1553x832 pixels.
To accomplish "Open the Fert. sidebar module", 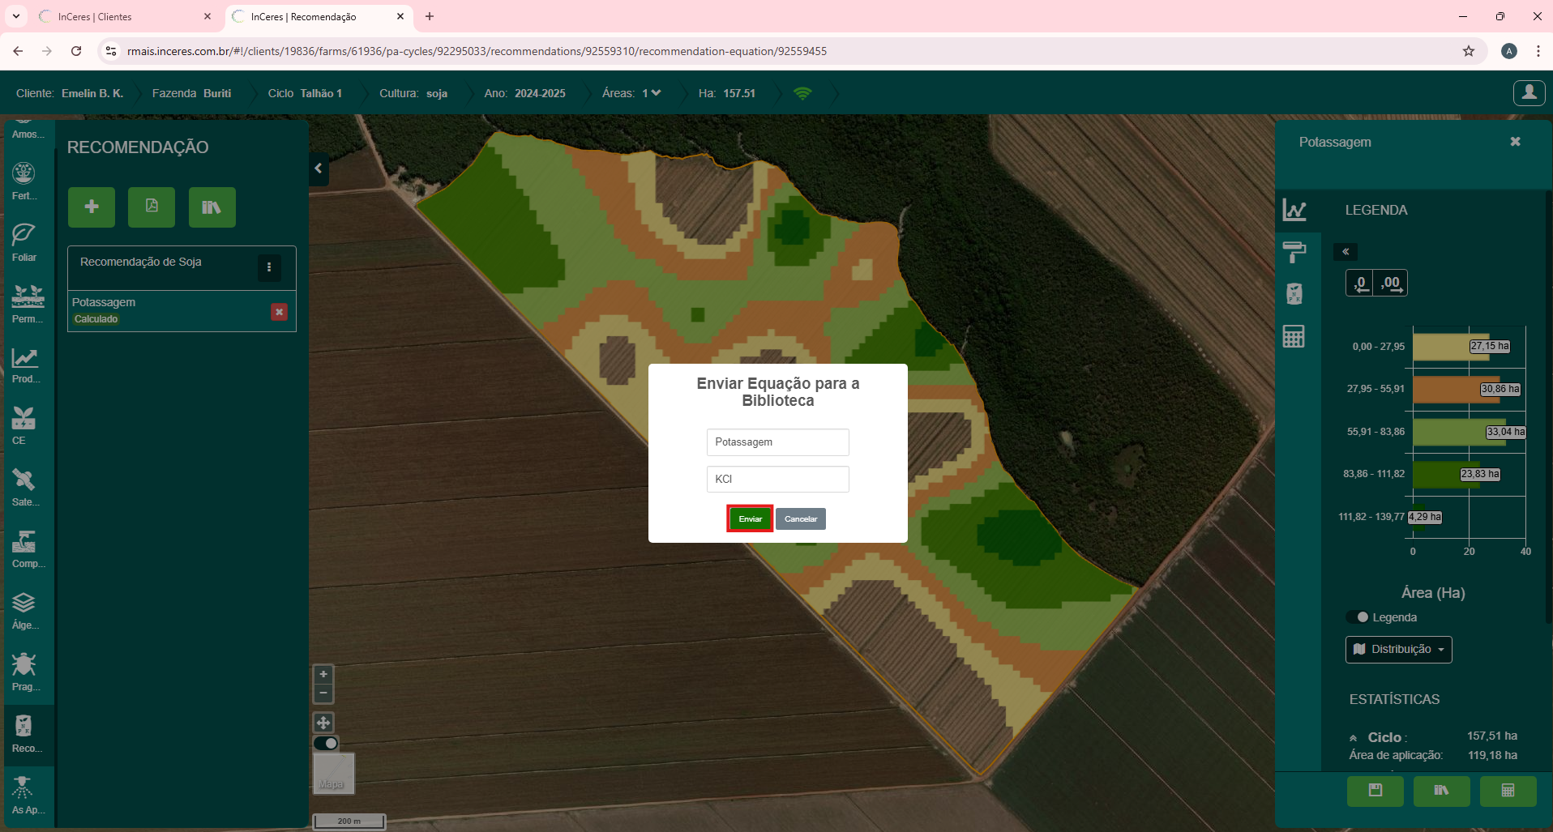I will coord(24,181).
